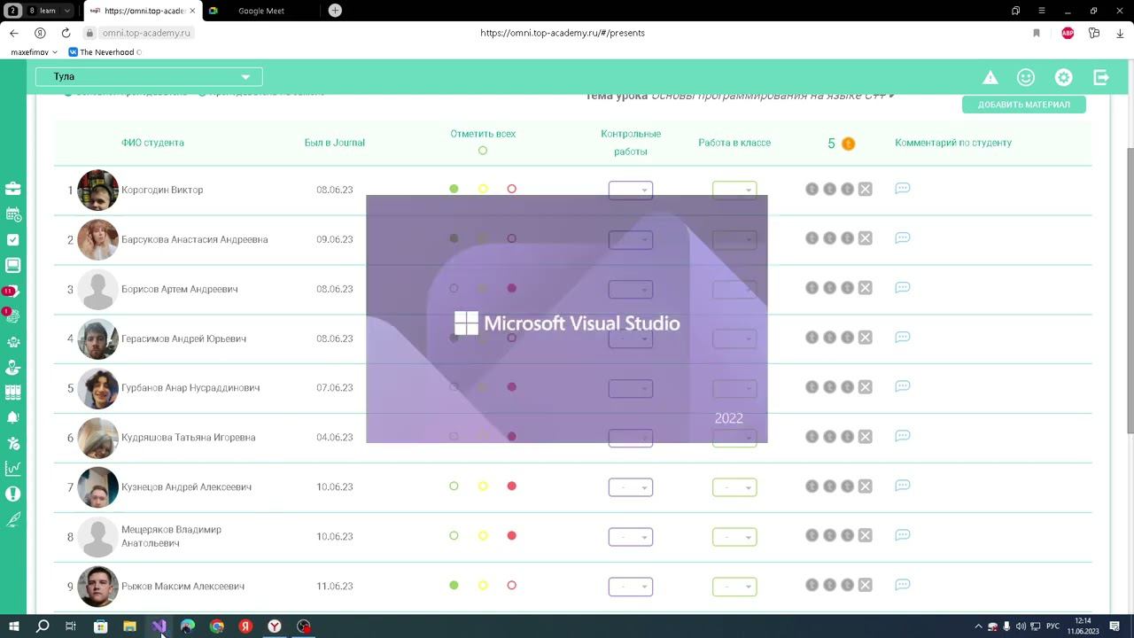1134x638 pixels.
Task: Click the smiley face icon in the header
Action: pyautogui.click(x=1026, y=78)
